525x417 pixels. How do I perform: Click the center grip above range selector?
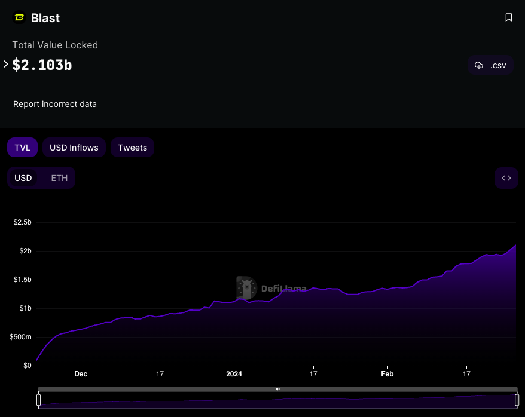[x=277, y=389]
